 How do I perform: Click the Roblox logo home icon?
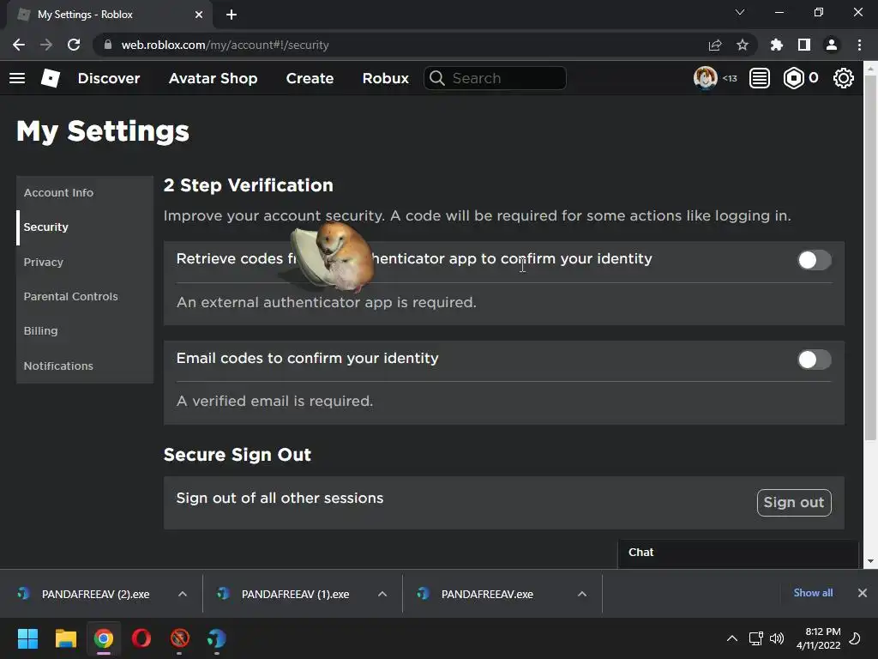tap(51, 78)
